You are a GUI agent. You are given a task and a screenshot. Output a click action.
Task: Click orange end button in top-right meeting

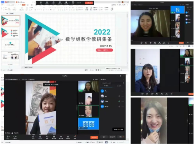(181, 43)
